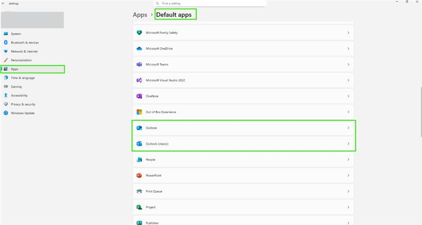Expand the Microsoft Teams row chevron
422x225 pixels.
point(348,64)
